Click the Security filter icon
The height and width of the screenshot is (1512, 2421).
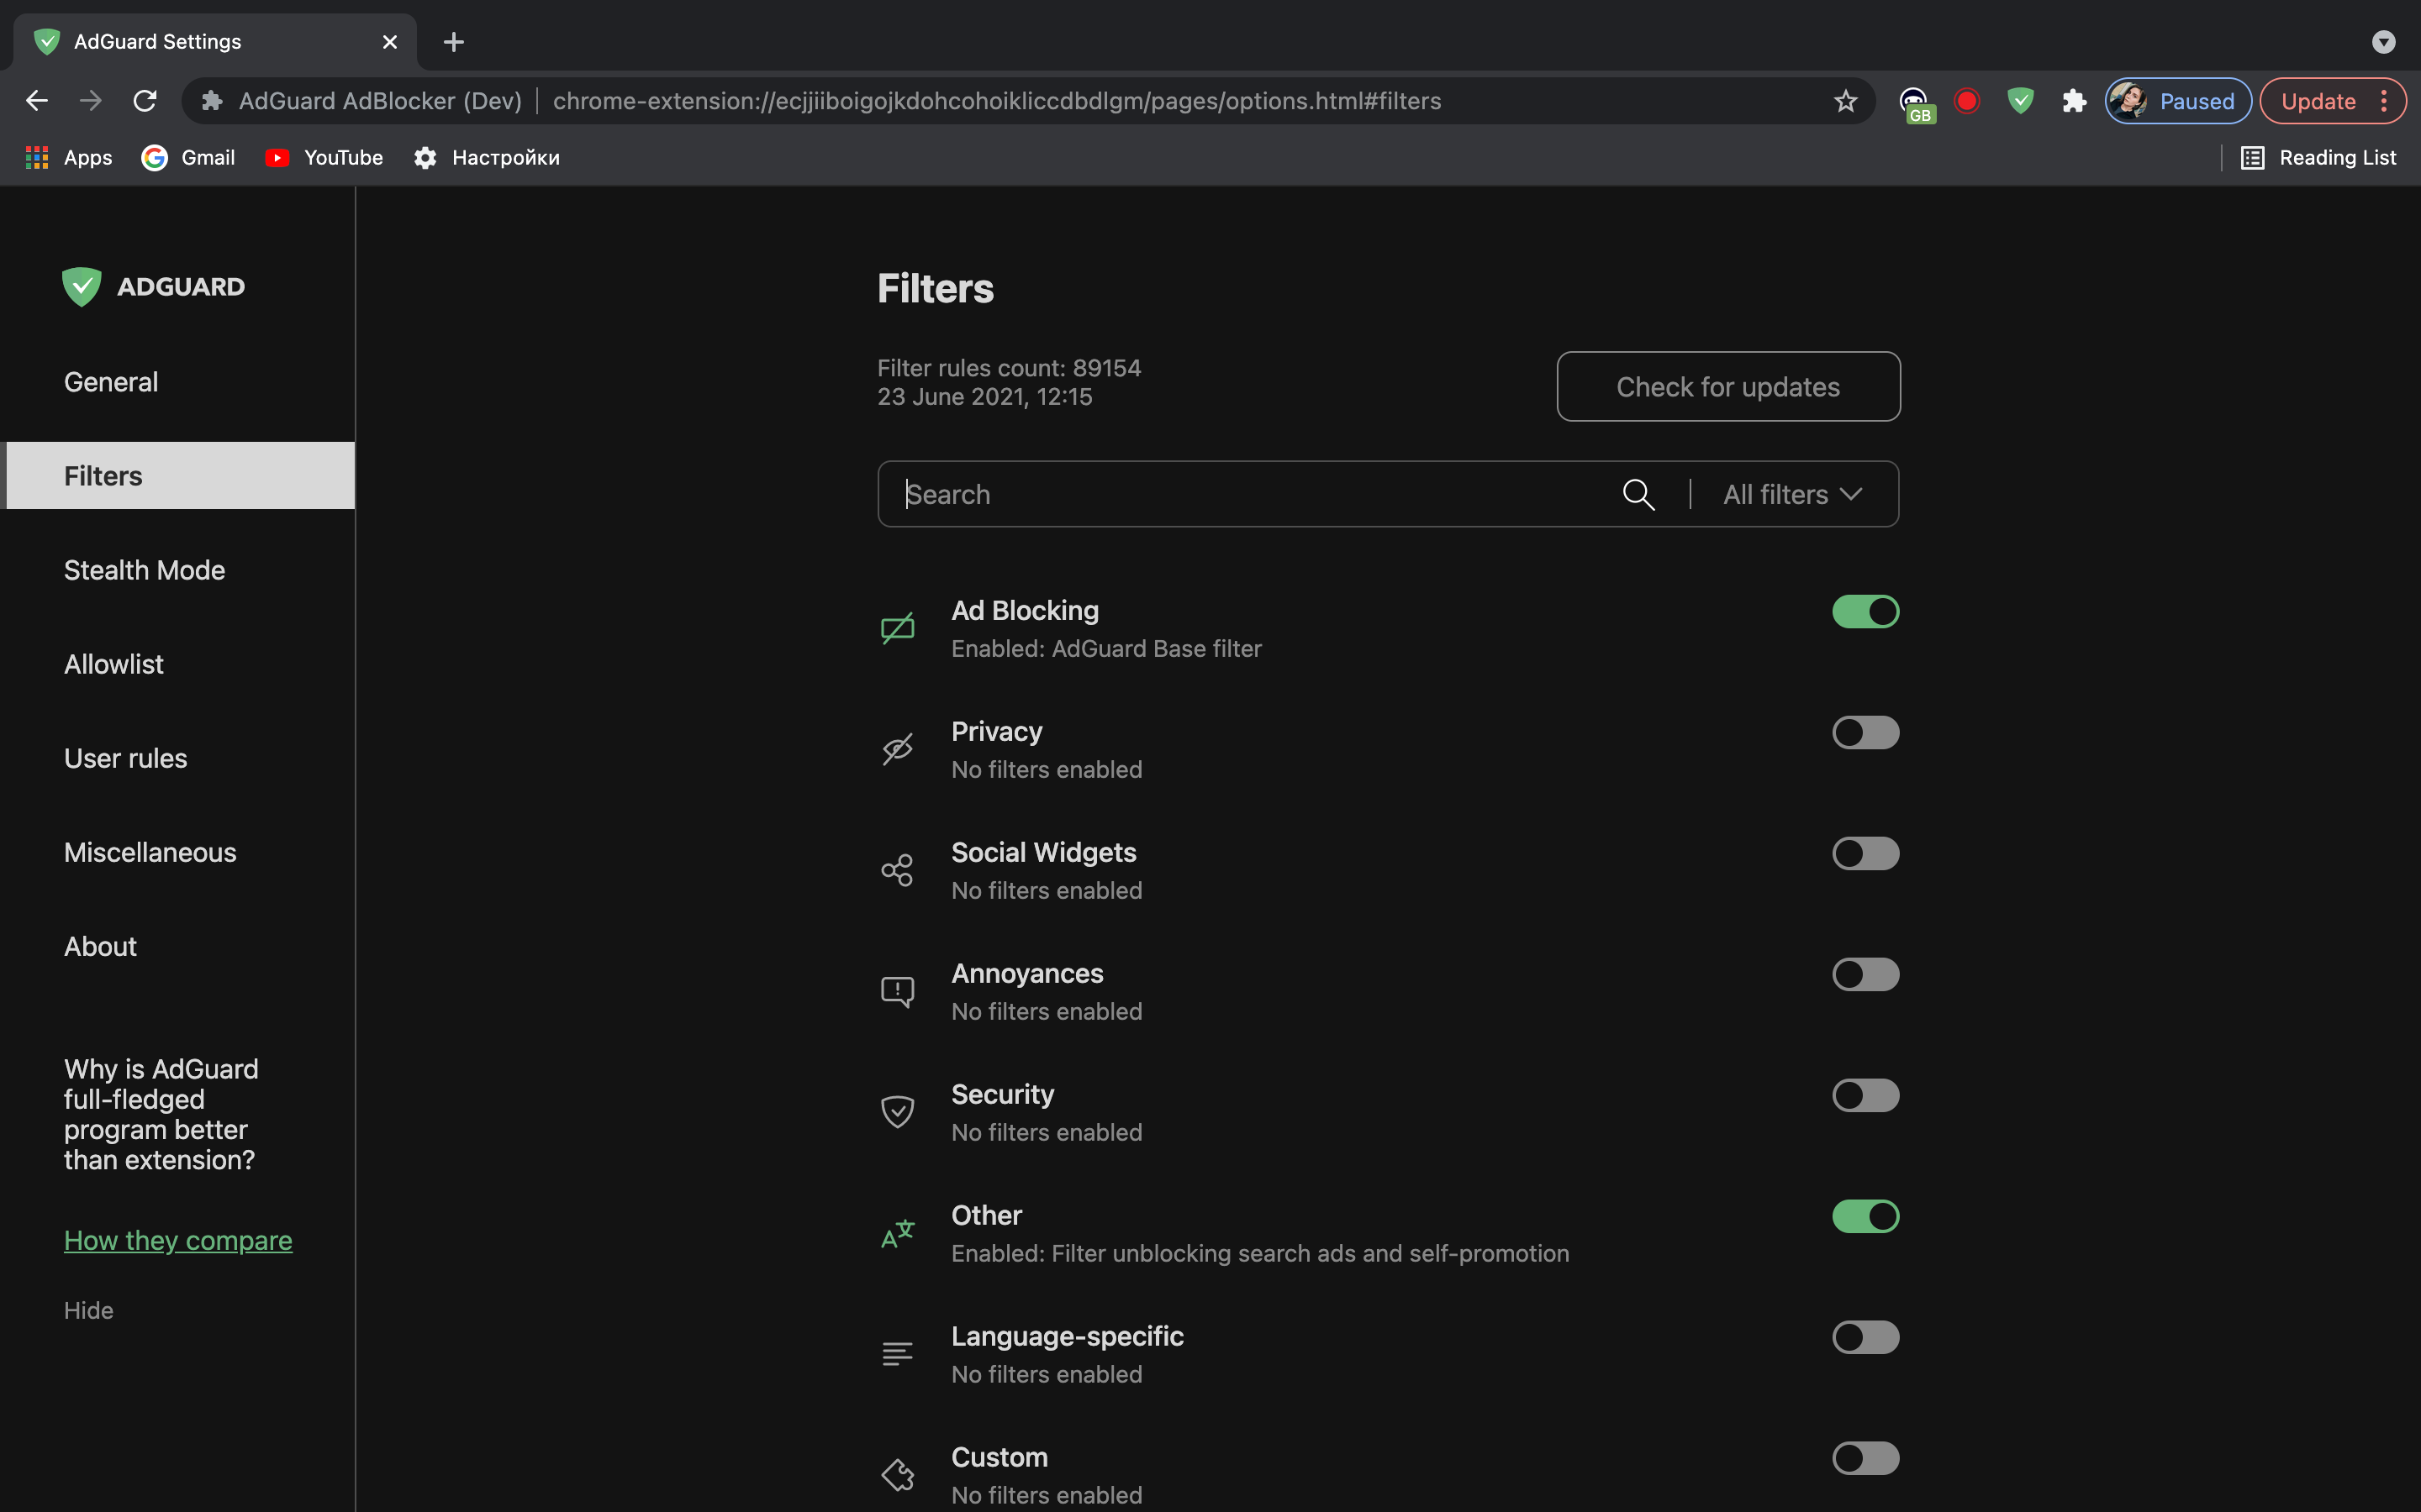point(898,1111)
